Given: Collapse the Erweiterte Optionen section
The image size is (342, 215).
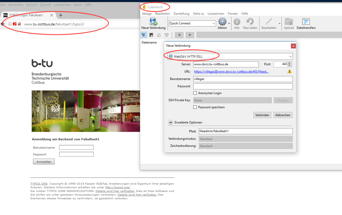Looking at the screenshot, I should (x=170, y=122).
